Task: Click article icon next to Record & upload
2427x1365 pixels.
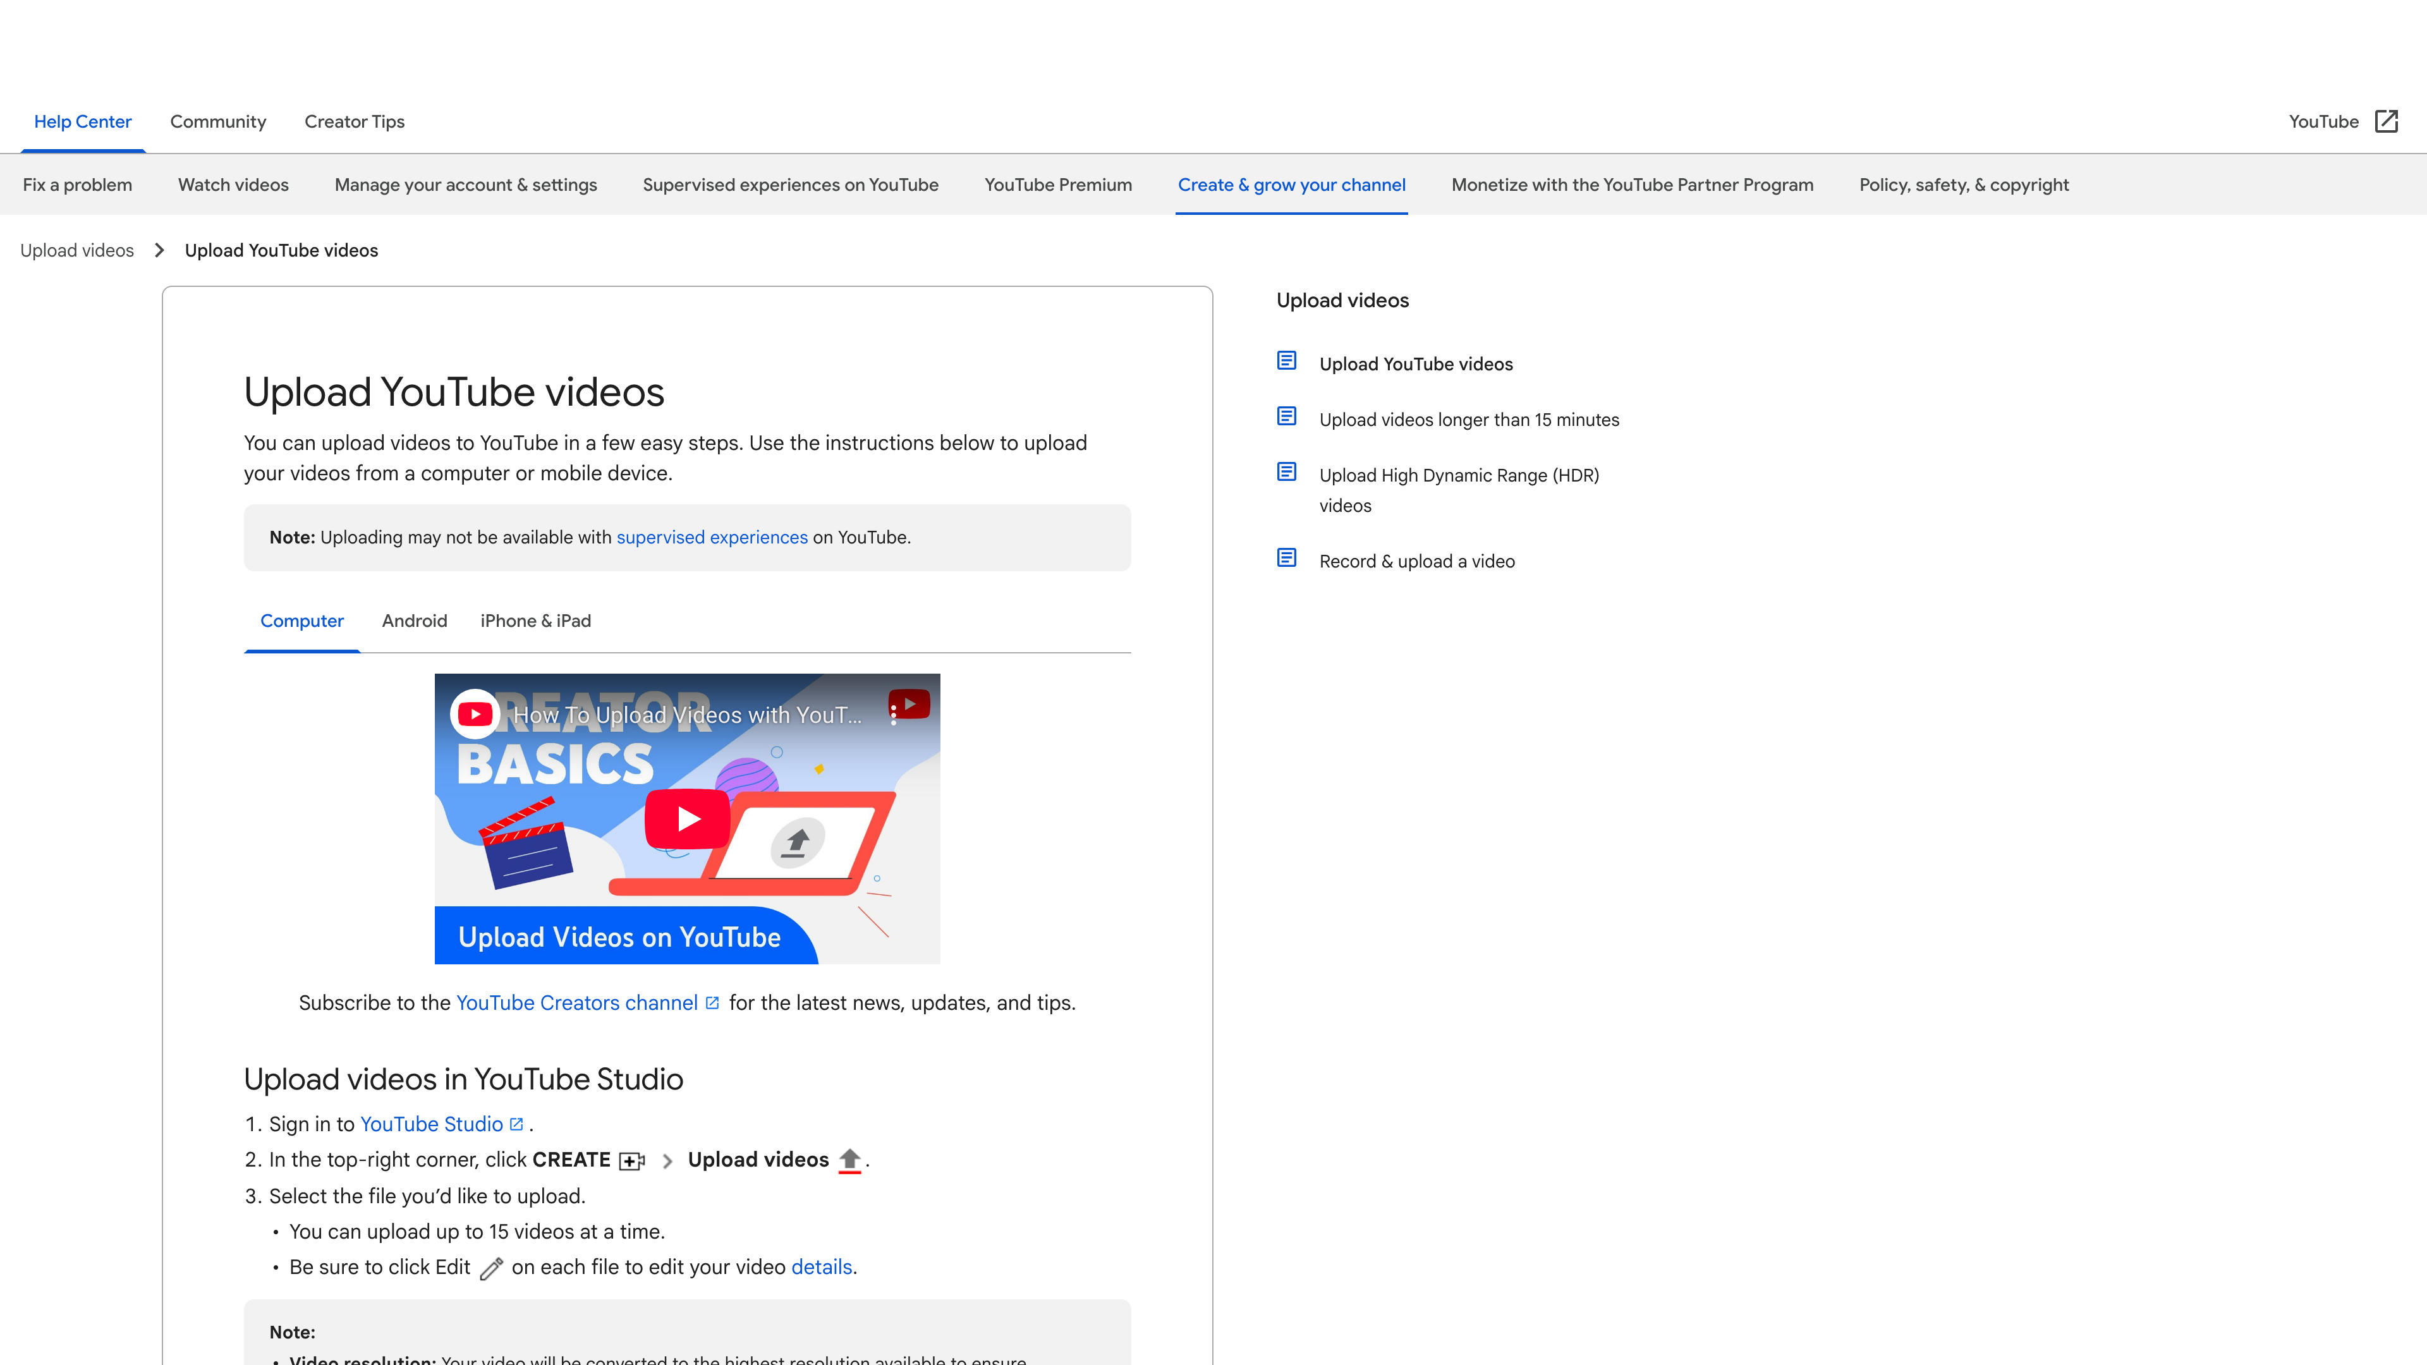Action: (x=1286, y=559)
